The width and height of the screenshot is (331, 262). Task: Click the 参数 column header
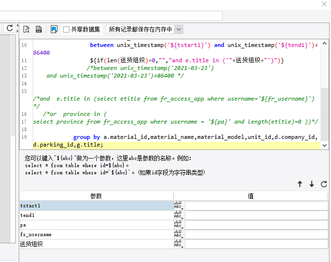pos(96,196)
